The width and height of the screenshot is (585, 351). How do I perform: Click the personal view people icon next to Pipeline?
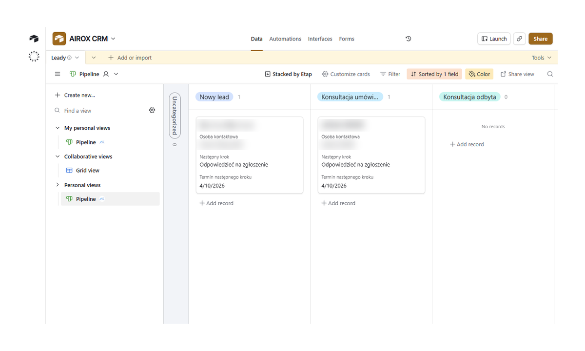tap(106, 74)
